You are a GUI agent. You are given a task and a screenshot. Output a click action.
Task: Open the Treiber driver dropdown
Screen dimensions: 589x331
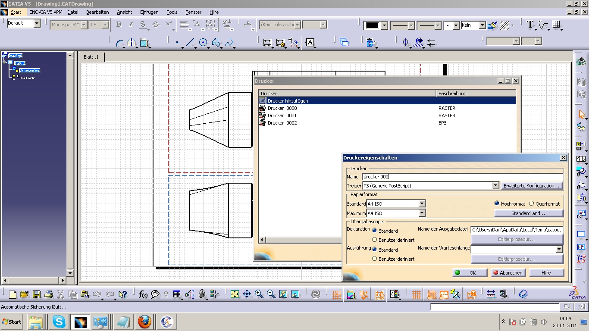click(x=495, y=186)
